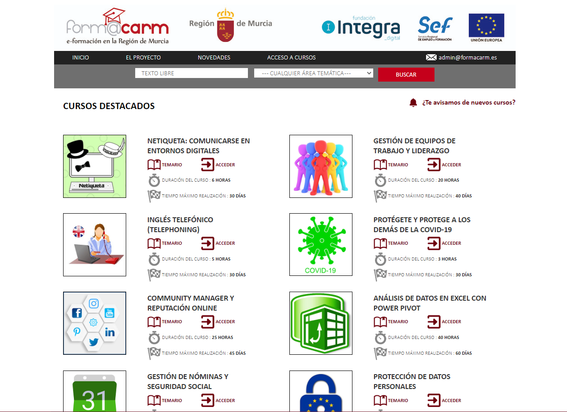Open 'Protección de datos personales' title
Image resolution: width=567 pixels, height=412 pixels.
412,381
